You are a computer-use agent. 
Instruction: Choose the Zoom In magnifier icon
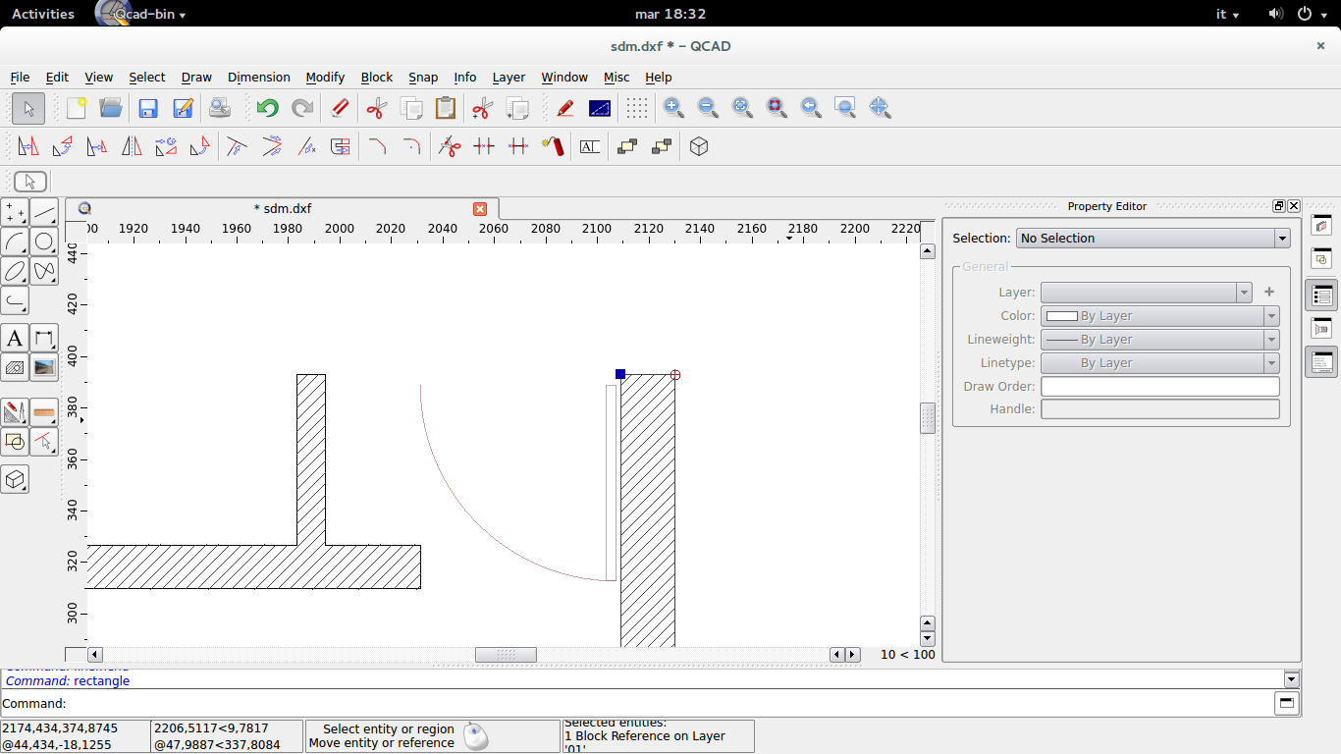click(673, 108)
